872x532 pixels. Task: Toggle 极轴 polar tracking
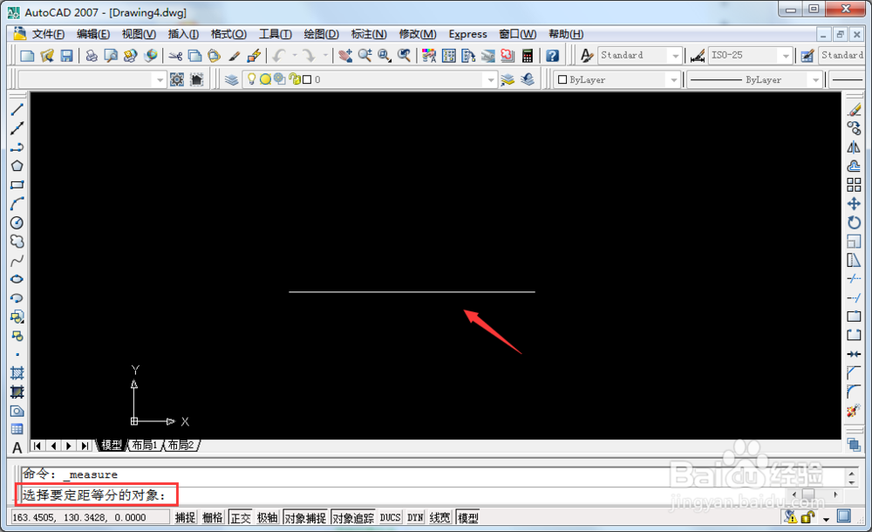point(268,517)
